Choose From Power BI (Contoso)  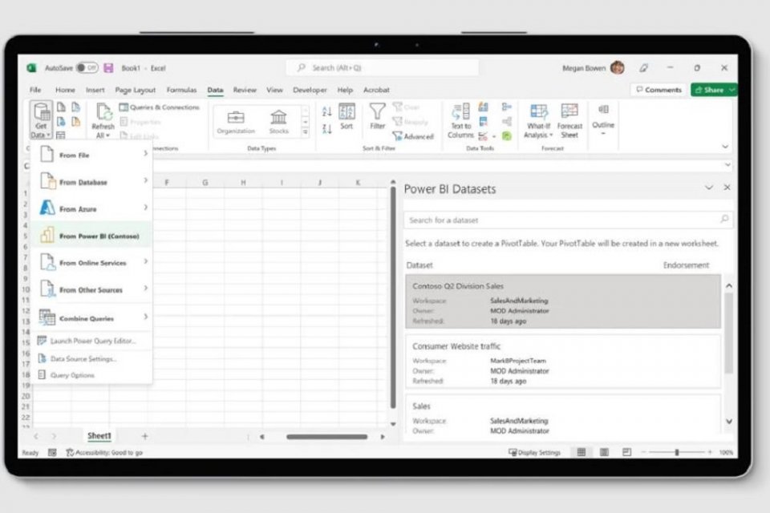(91, 236)
